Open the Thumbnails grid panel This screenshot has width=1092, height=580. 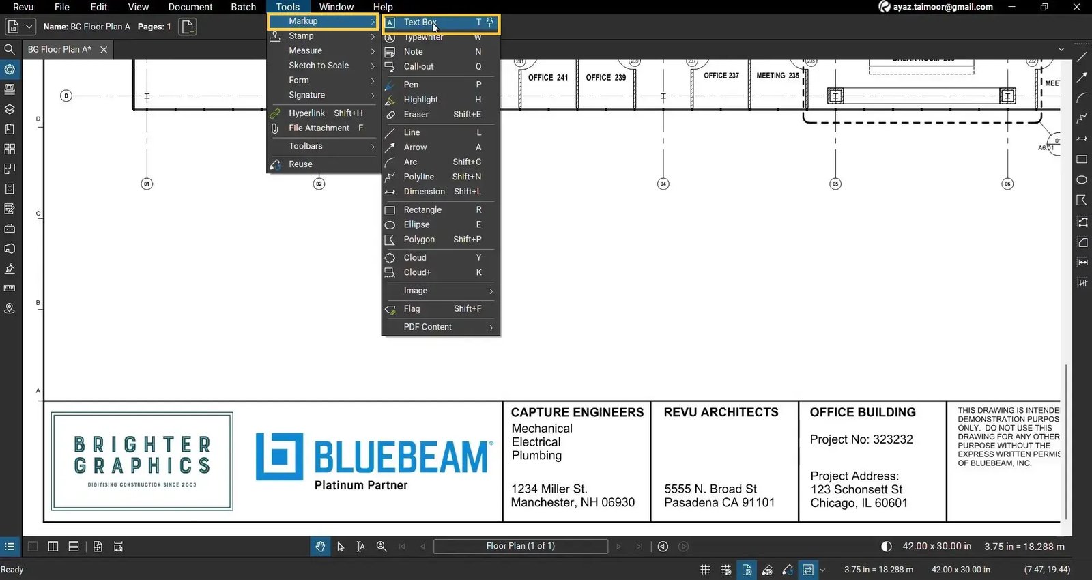click(10, 149)
